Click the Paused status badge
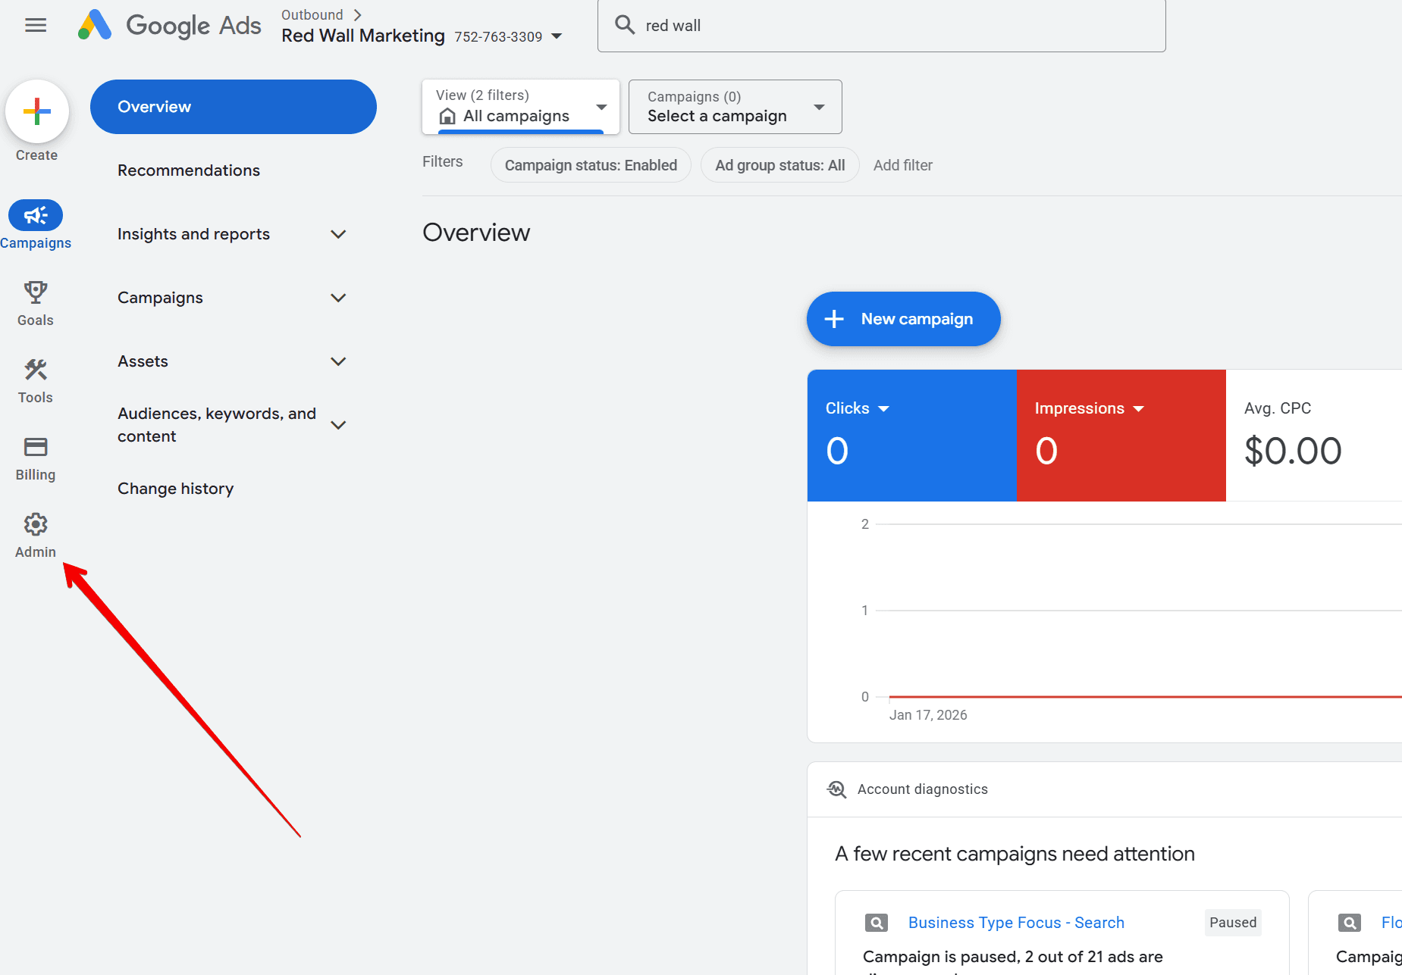Image resolution: width=1402 pixels, height=975 pixels. 1233,923
